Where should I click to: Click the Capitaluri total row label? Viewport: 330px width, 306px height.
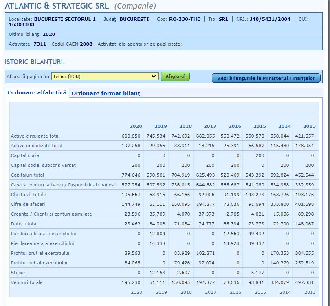point(27,175)
